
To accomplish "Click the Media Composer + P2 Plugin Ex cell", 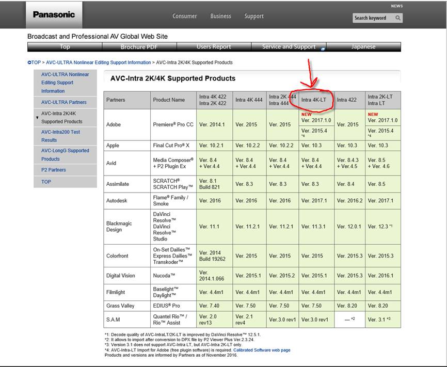I will 173,163.
